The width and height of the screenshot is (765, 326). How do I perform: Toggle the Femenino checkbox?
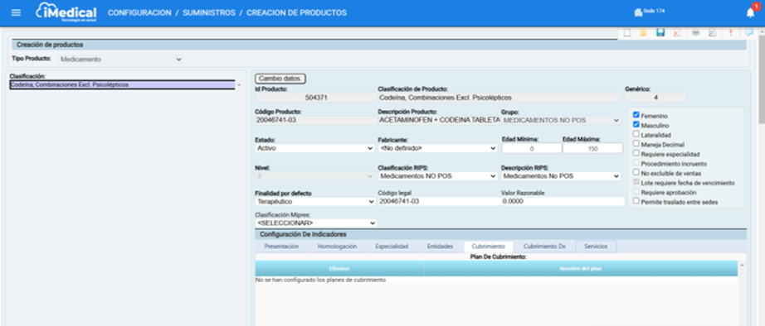(x=636, y=115)
